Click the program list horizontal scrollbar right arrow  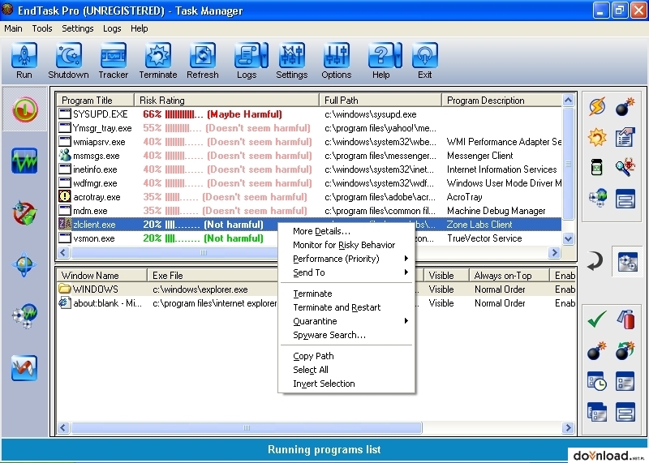click(554, 252)
